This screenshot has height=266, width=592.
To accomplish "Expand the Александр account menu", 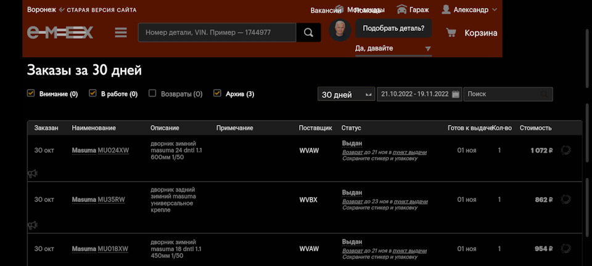I will 494,10.
